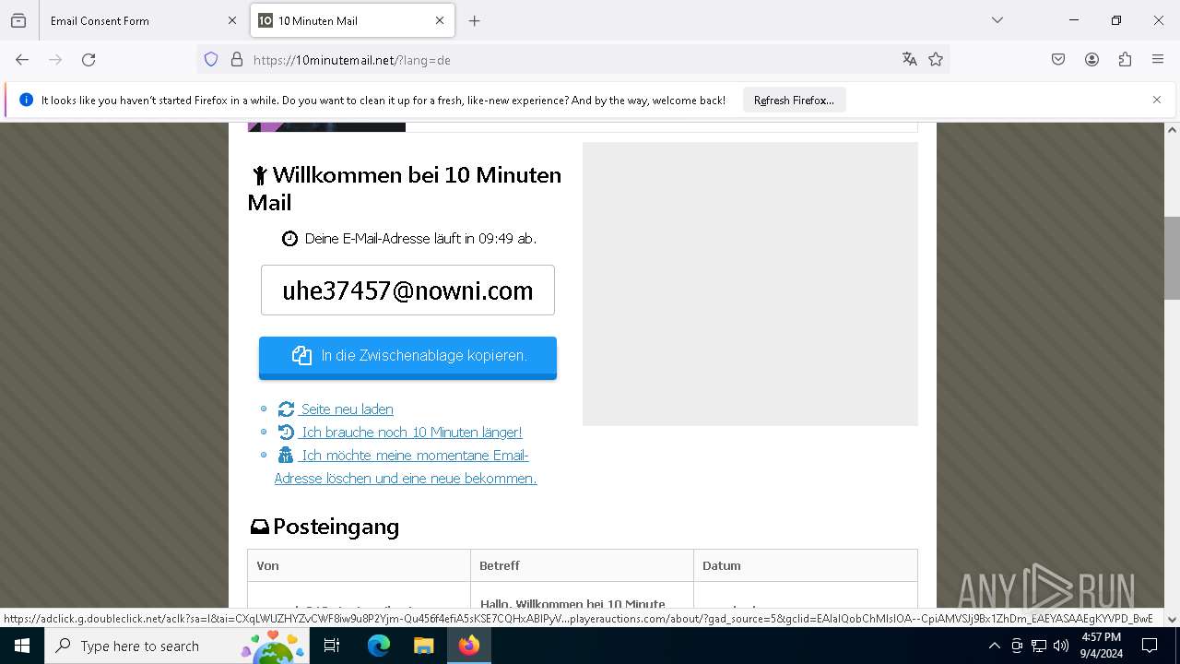
Task: Select the temporary email address field
Action: (407, 290)
